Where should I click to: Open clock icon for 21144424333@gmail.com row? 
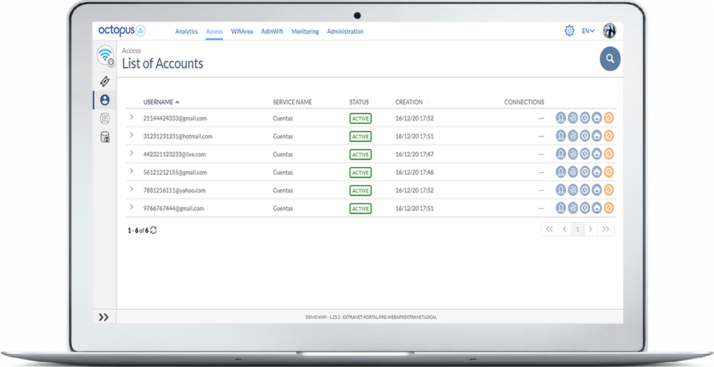pos(585,118)
